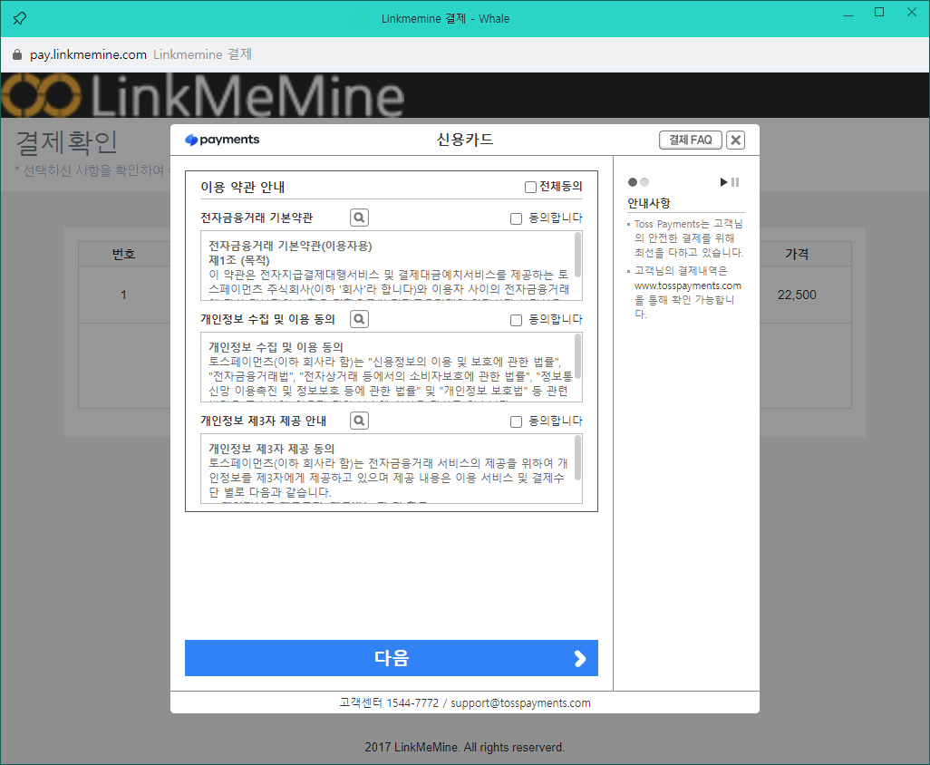Click the www.tosspayments.com text in notices
The width and height of the screenshot is (930, 765).
[688, 286]
